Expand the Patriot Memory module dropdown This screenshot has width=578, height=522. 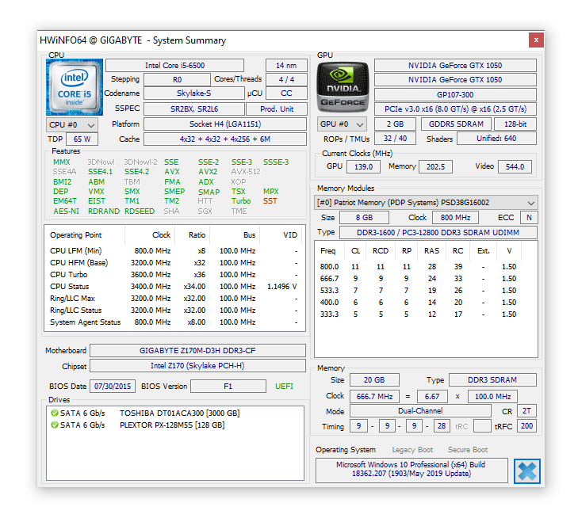click(x=426, y=203)
